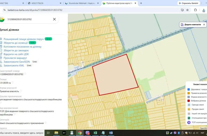Open Chrome downloads icon in toolbar
Image resolution: width=207 pixels, height=136 pixels.
point(204,10)
